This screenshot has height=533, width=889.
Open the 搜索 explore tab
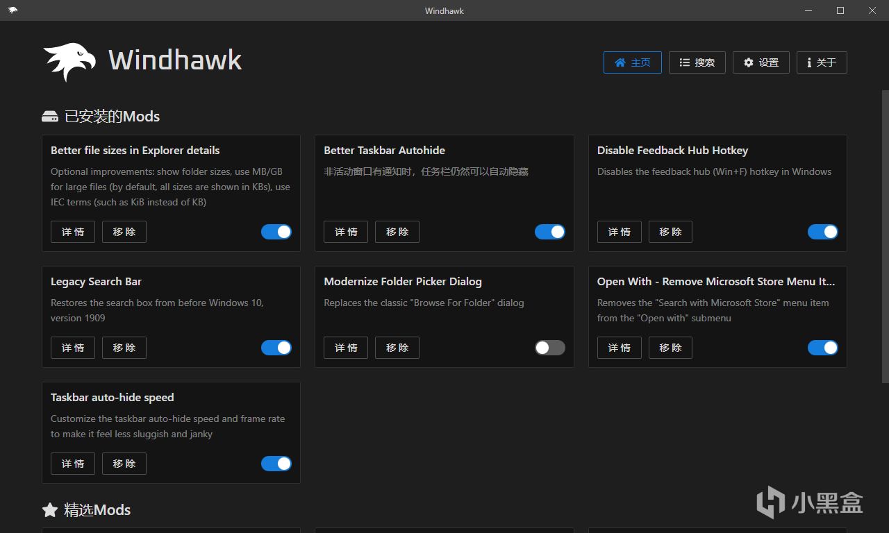point(697,62)
